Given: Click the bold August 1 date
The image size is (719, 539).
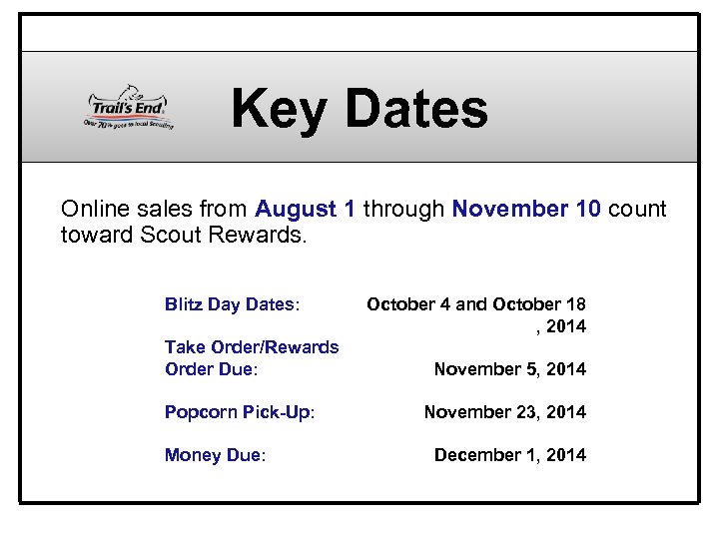Looking at the screenshot, I should (x=306, y=210).
